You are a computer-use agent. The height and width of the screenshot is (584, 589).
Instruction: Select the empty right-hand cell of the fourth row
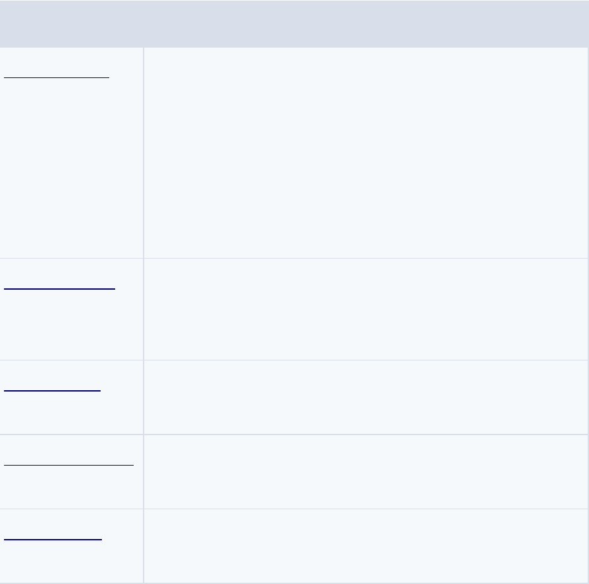366,472
